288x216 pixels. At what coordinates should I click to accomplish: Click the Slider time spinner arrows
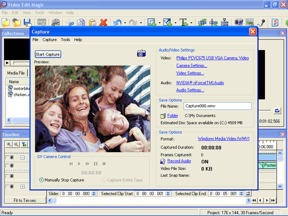tap(94, 193)
